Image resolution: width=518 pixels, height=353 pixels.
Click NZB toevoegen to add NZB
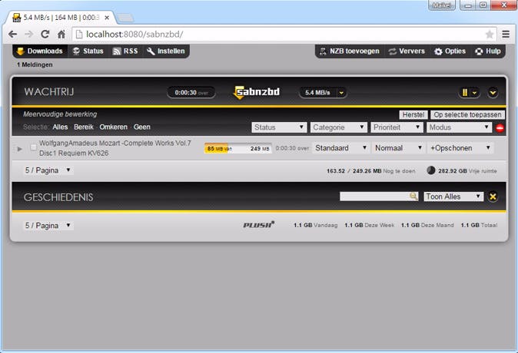pyautogui.click(x=349, y=51)
